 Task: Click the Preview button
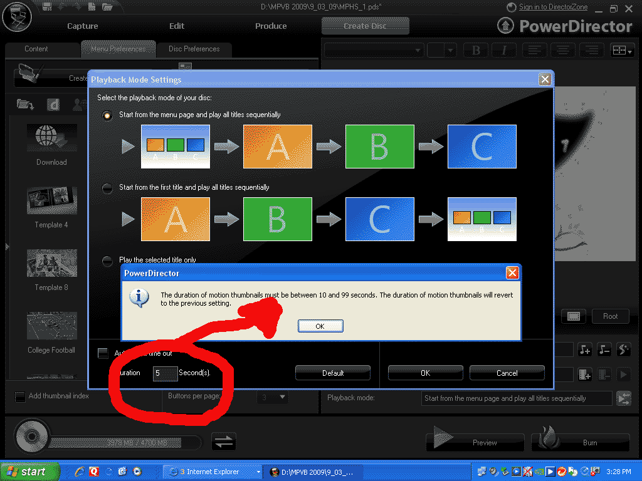tap(475, 443)
